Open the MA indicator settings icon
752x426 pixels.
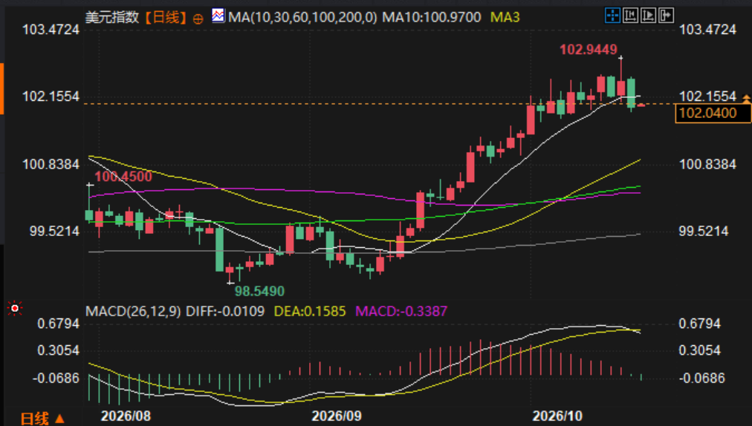pos(218,16)
